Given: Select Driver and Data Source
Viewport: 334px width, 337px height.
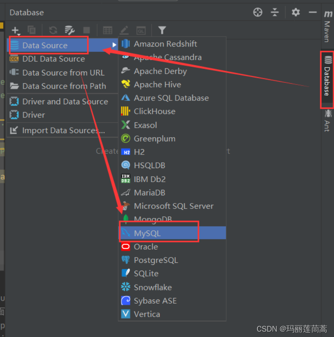Looking at the screenshot, I should coord(63,101).
